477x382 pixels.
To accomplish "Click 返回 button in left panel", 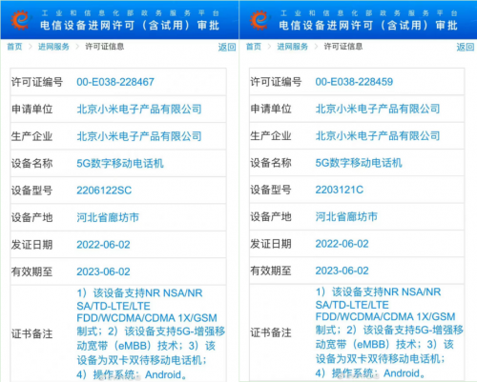I will pyautogui.click(x=227, y=47).
